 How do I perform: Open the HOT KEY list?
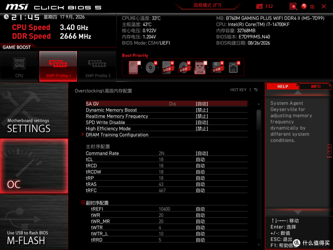point(238,90)
